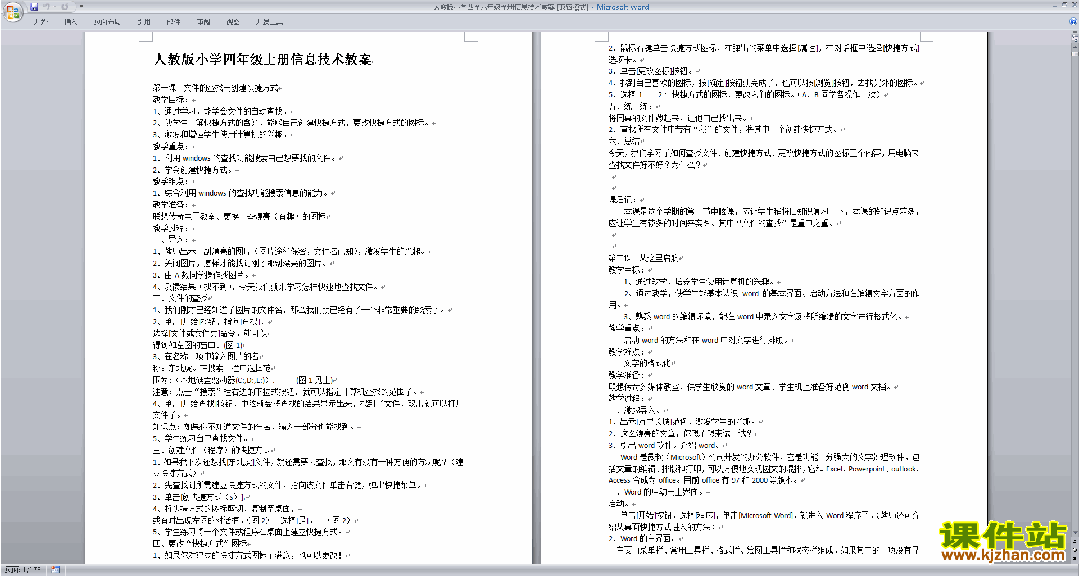The height and width of the screenshot is (576, 1079).
Task: Open the 开发工具 ribbon tab
Action: [x=270, y=22]
